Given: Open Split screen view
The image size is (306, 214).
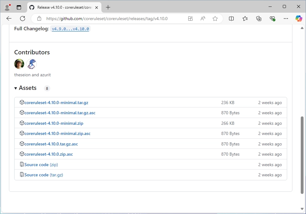Looking at the screenshot, I should tap(231, 19).
